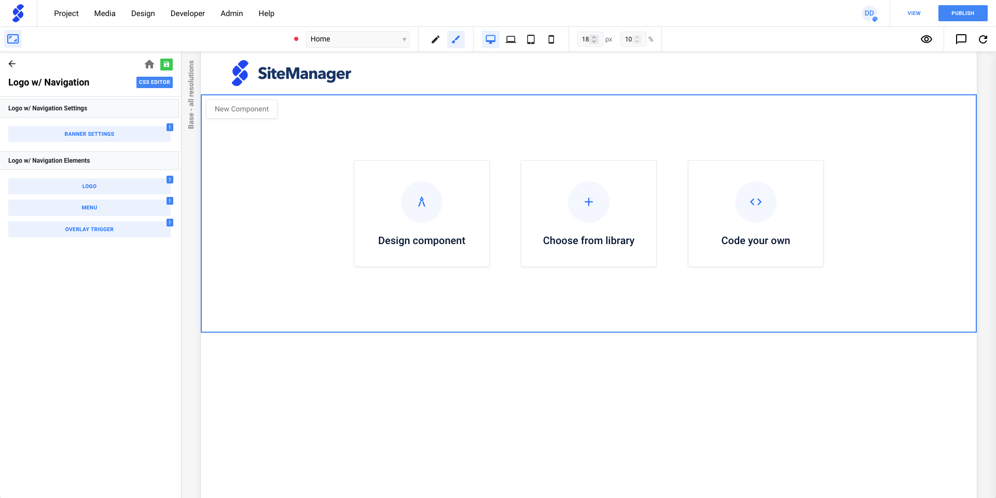
Task: Click the info badge on LOGO
Action: pyautogui.click(x=170, y=179)
